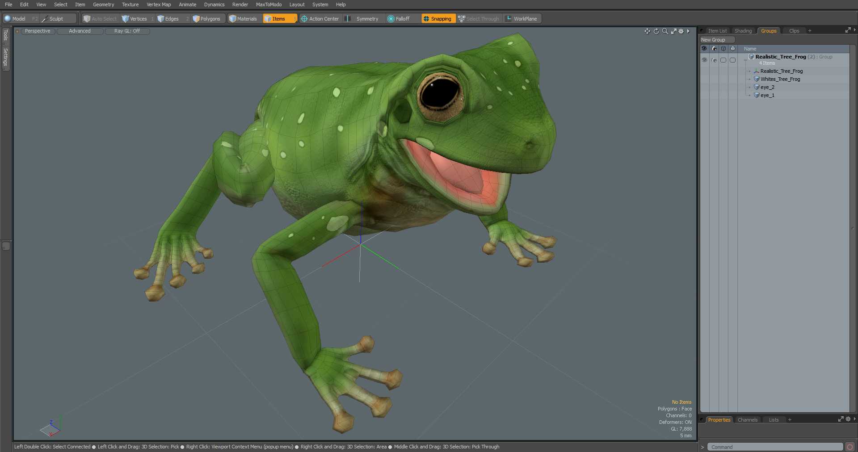Open the WorkPlane tool

(x=522, y=19)
